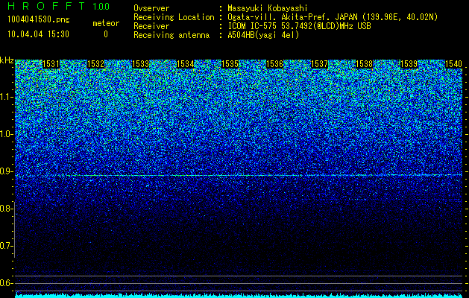Click the ICOM IC-575 receiver text

pos(300,26)
